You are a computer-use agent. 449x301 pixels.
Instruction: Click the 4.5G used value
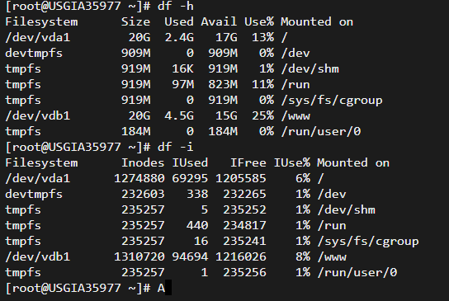[x=179, y=116]
